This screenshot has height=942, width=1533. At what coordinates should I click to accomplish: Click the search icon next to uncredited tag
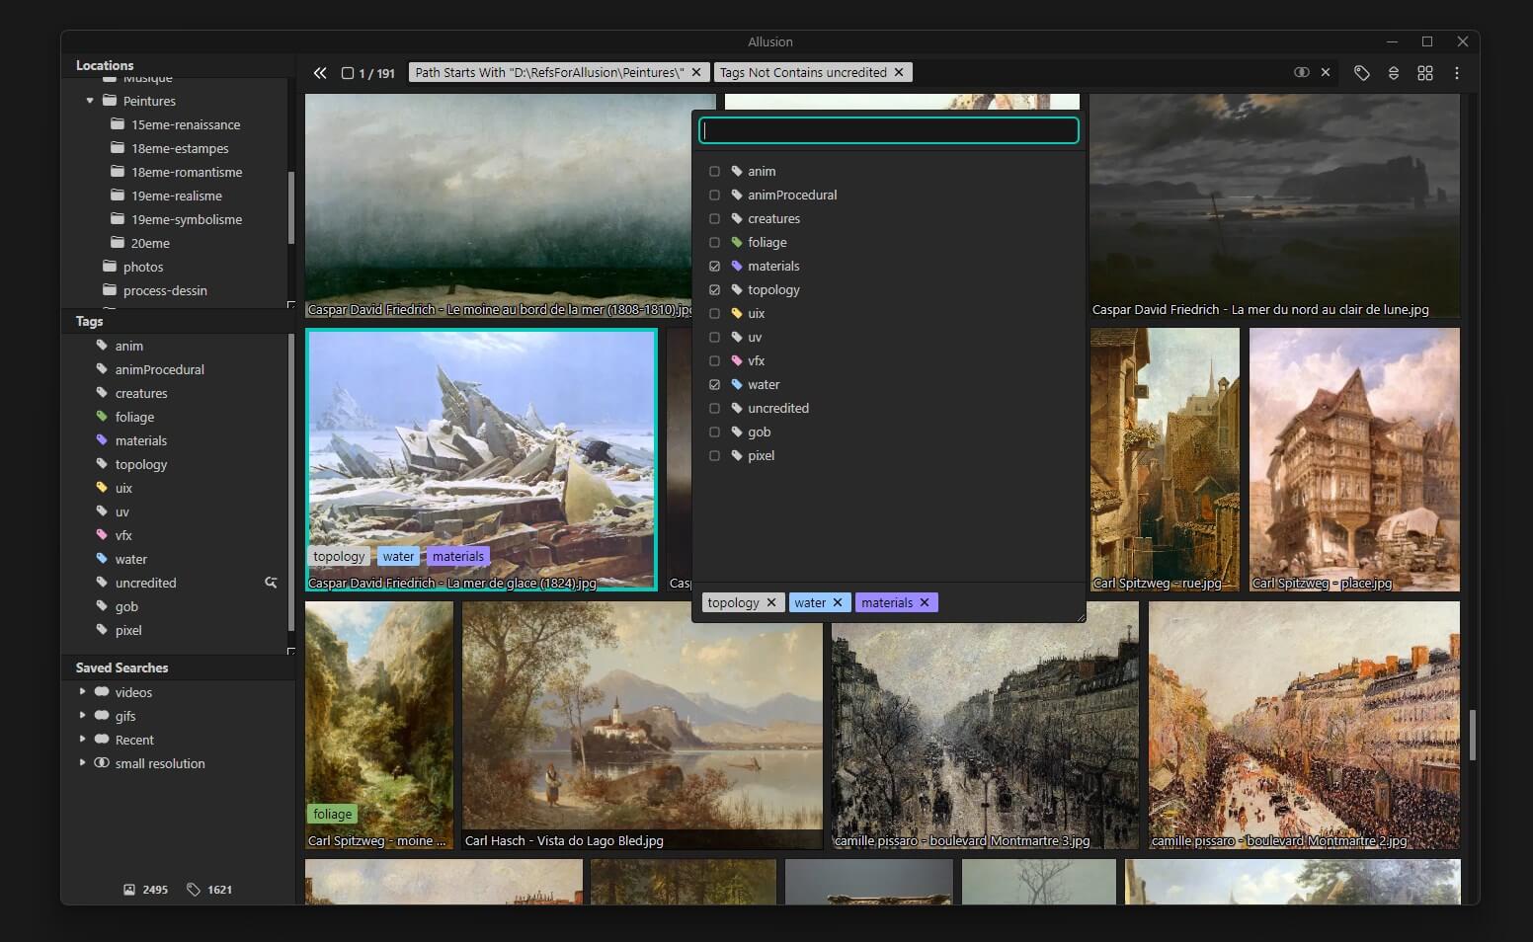[x=271, y=583]
